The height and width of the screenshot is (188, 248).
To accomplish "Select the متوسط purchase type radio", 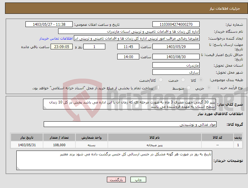I will [189, 87].
